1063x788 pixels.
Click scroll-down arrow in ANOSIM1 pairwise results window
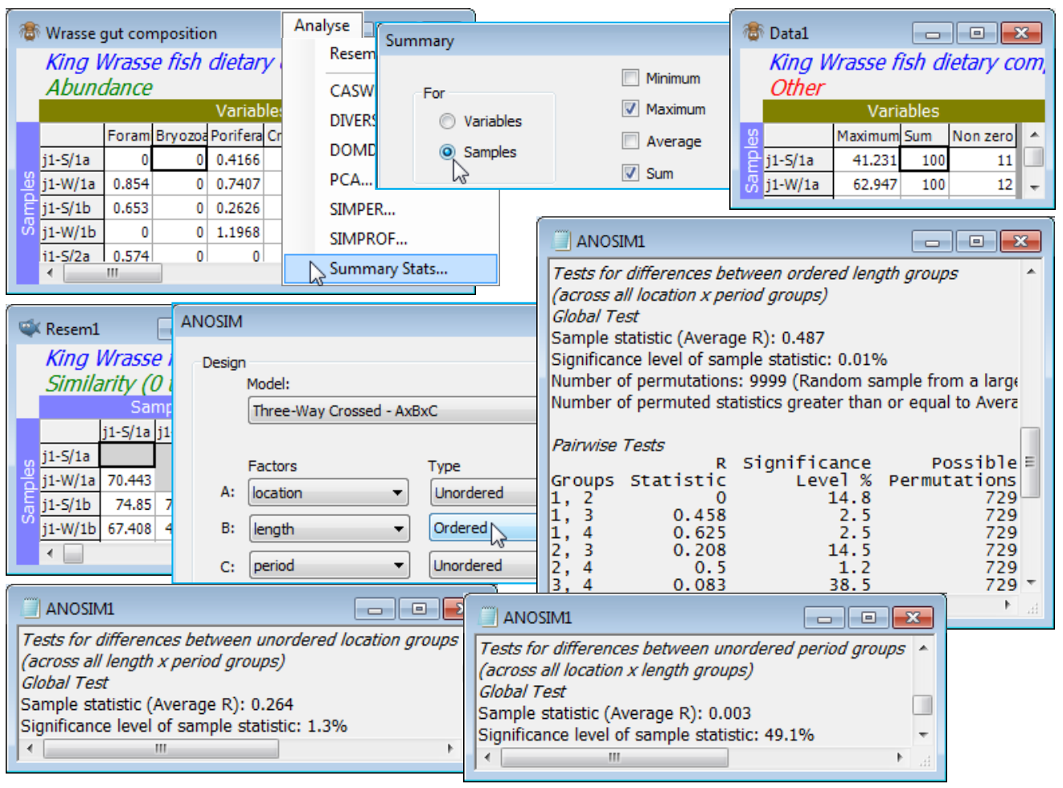[x=1031, y=582]
